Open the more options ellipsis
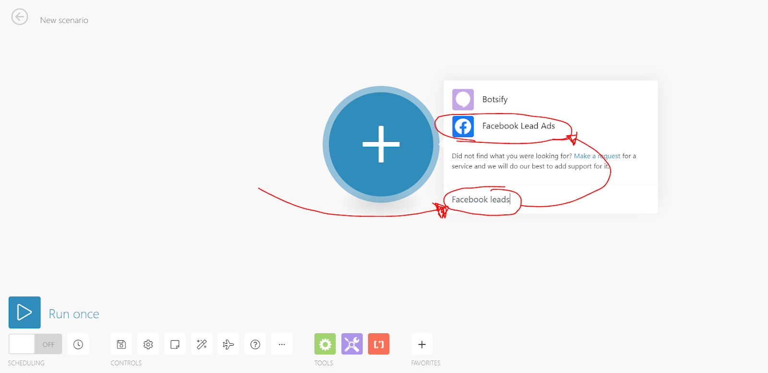The image size is (768, 373). click(x=282, y=344)
